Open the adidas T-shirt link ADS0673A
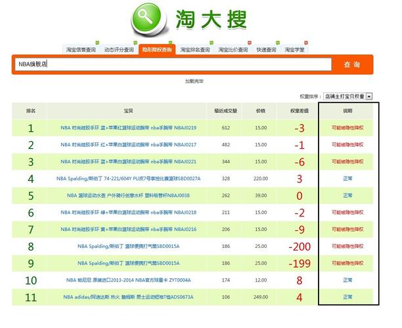The image size is (402, 328). point(129,297)
